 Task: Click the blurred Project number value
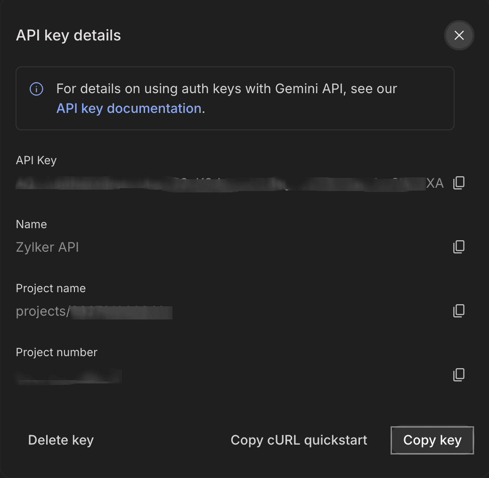coord(69,375)
